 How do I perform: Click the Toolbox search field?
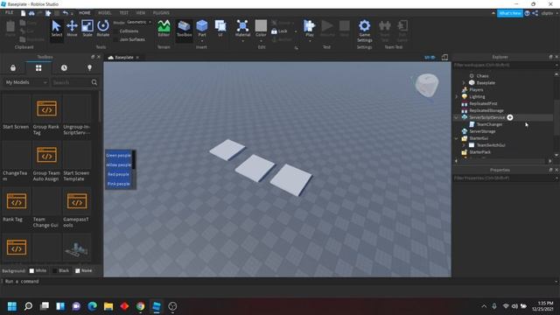point(71,82)
